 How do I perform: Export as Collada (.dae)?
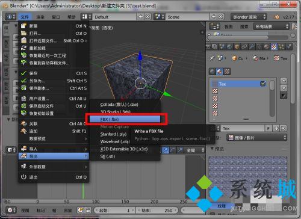[x=125, y=105]
